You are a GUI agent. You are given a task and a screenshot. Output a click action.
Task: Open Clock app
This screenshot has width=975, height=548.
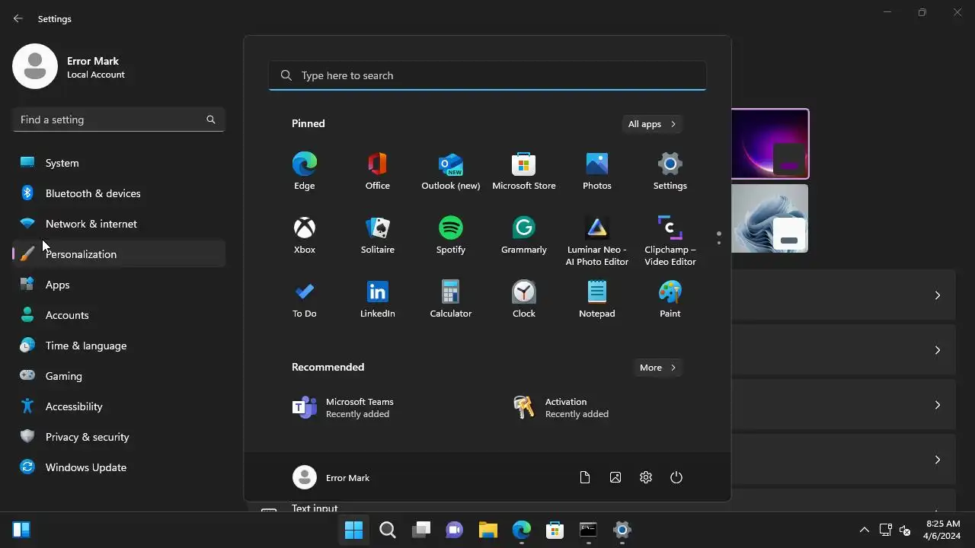click(523, 299)
